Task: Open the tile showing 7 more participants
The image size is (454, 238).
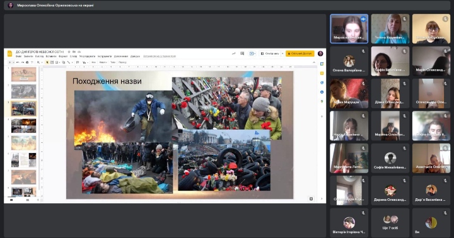Action: pyautogui.click(x=390, y=222)
